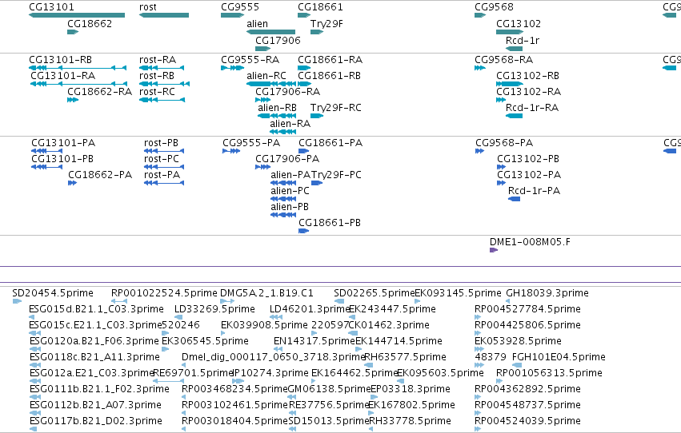Click the rost-RC transcript label
Image resolution: width=681 pixels, height=433 pixels.
point(157,92)
